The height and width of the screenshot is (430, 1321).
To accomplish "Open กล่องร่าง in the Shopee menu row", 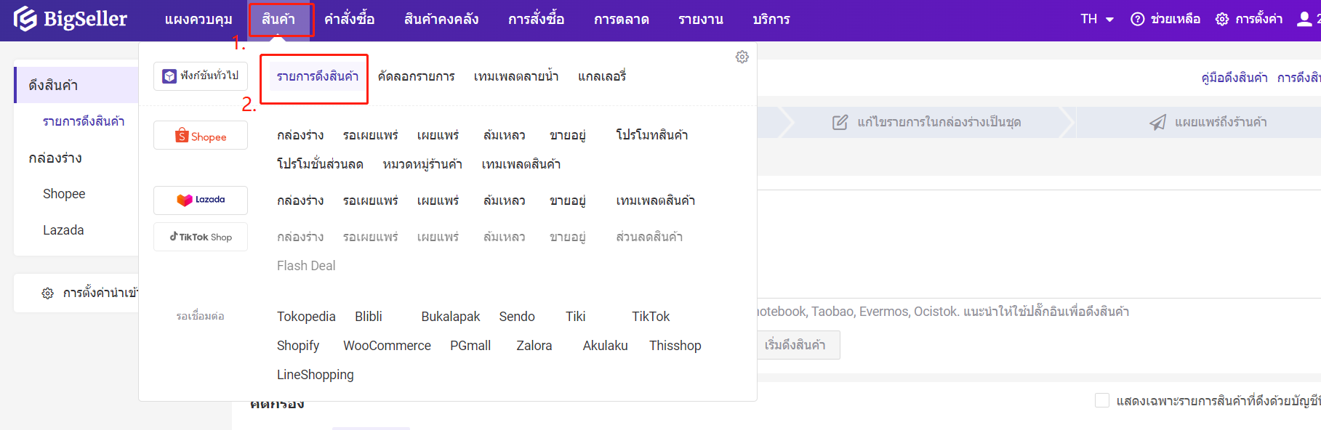I will (x=300, y=135).
